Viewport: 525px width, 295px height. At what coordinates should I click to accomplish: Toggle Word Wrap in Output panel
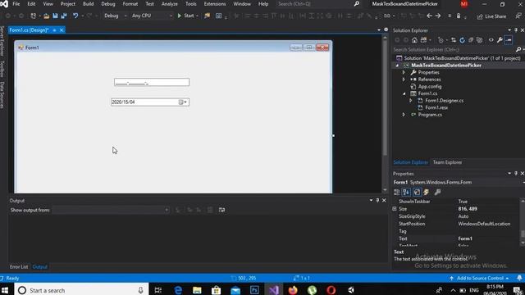pos(222,210)
